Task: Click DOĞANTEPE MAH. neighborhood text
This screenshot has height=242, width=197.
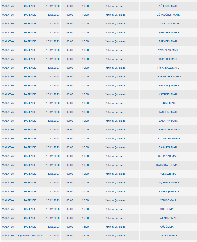Action: 169,76
